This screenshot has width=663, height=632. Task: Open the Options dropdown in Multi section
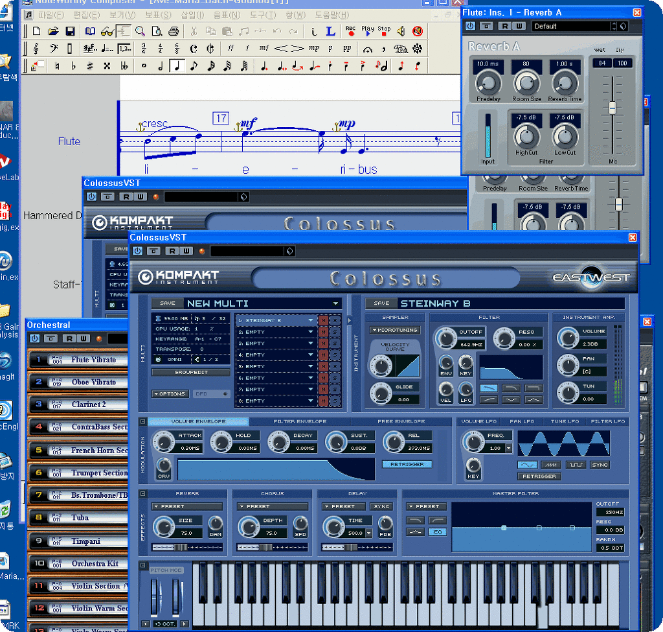click(170, 393)
